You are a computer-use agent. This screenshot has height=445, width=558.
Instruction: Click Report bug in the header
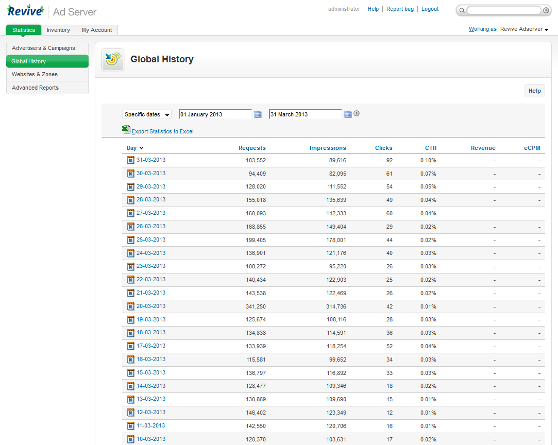click(400, 9)
